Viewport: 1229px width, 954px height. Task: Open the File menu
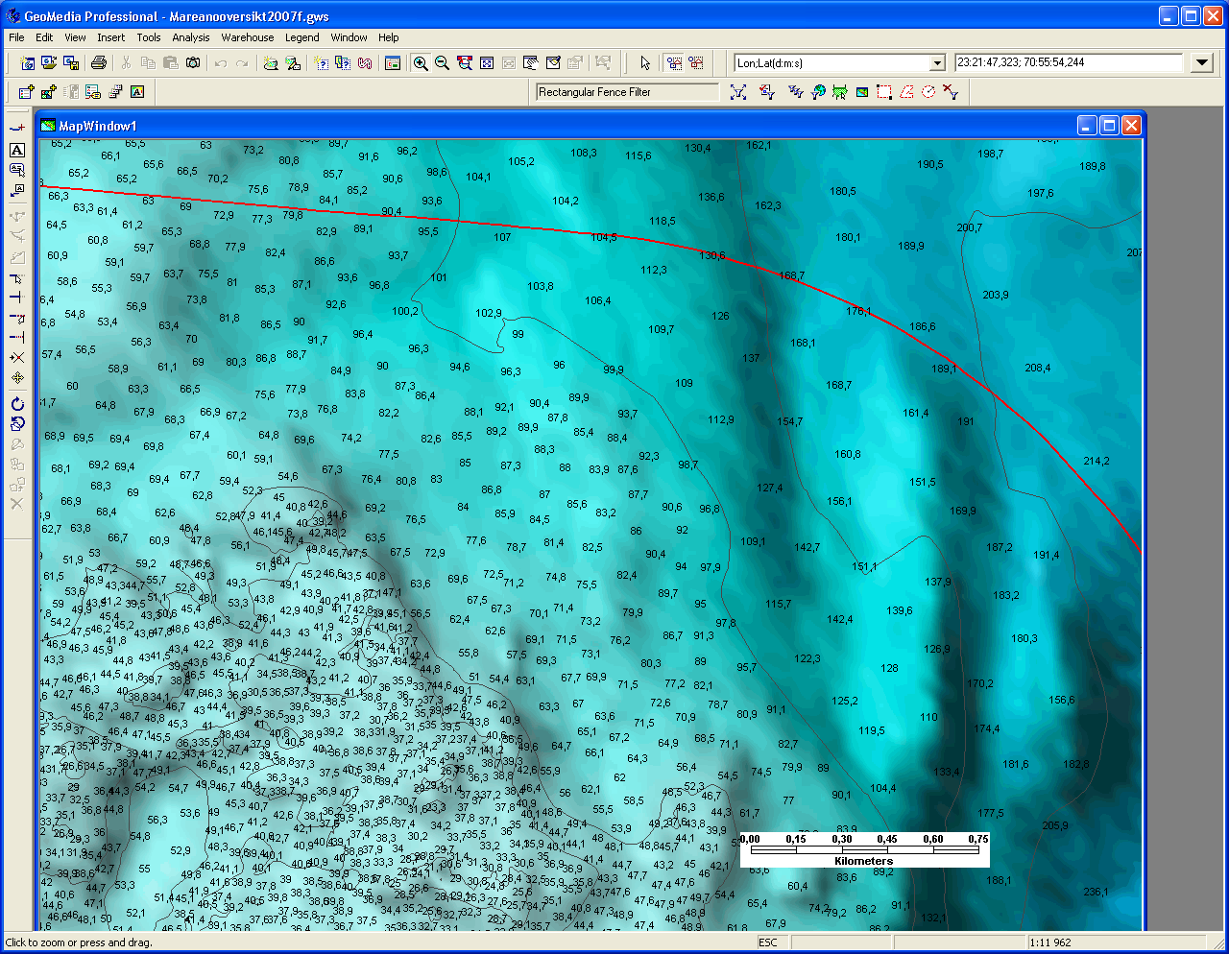[x=16, y=37]
